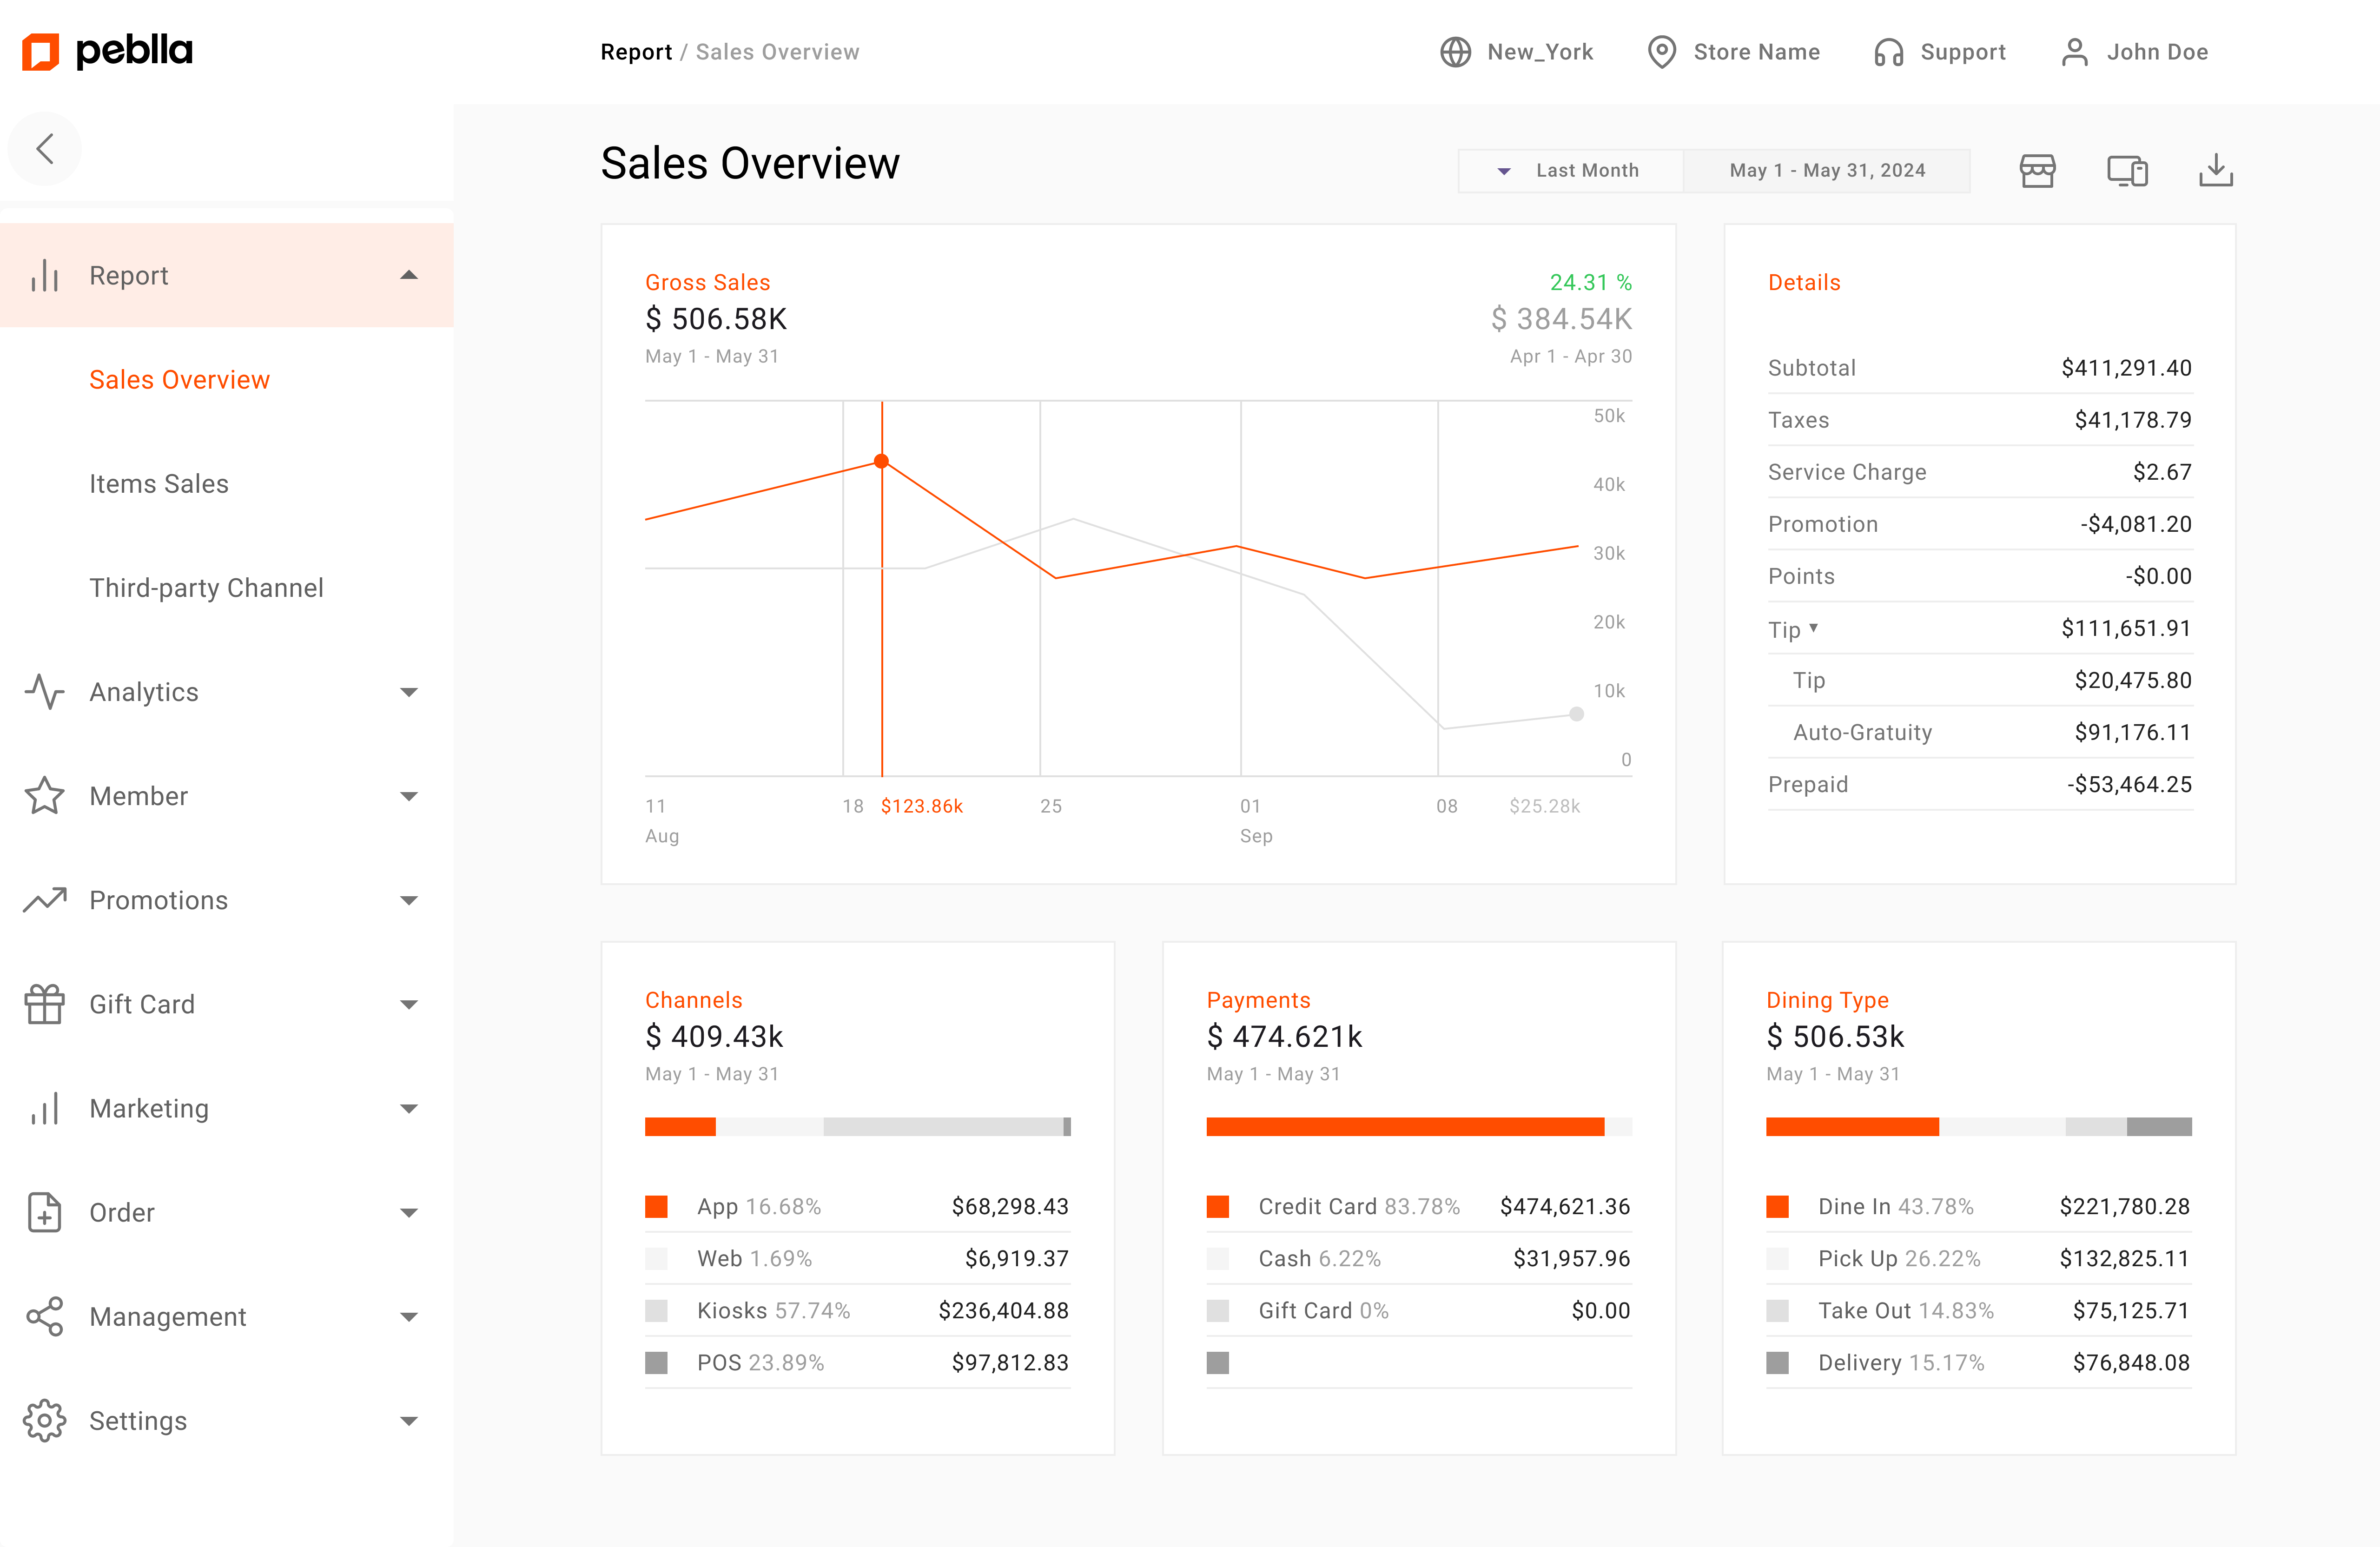The height and width of the screenshot is (1547, 2380).
Task: Click the store filter icon
Action: coord(2037,171)
